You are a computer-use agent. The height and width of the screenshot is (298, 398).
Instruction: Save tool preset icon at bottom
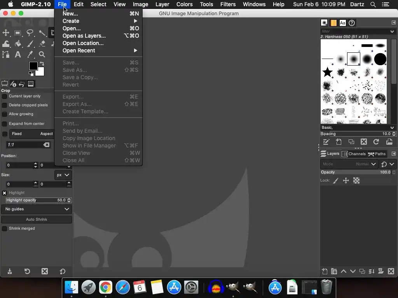pos(10,271)
